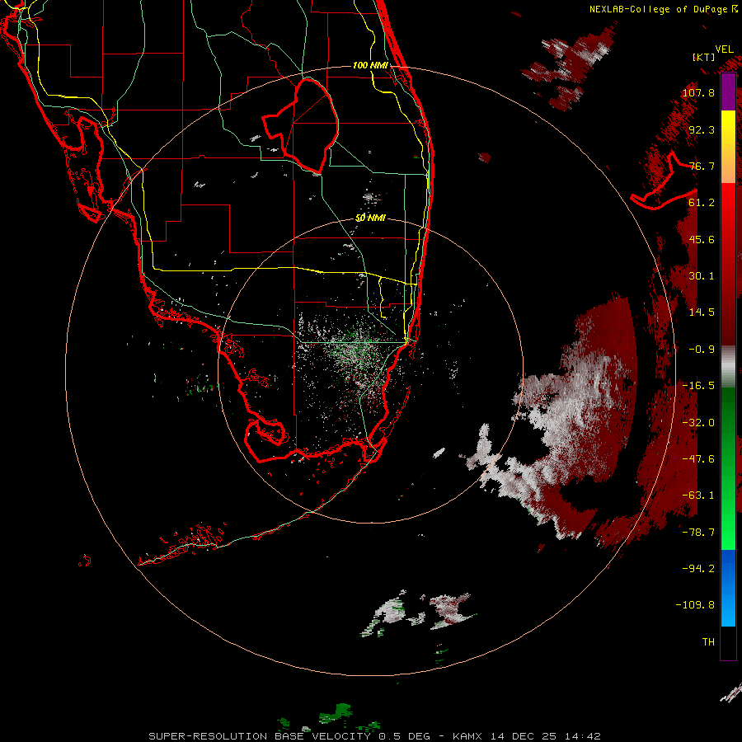Select the 14.5 velocity scale value

(702, 312)
